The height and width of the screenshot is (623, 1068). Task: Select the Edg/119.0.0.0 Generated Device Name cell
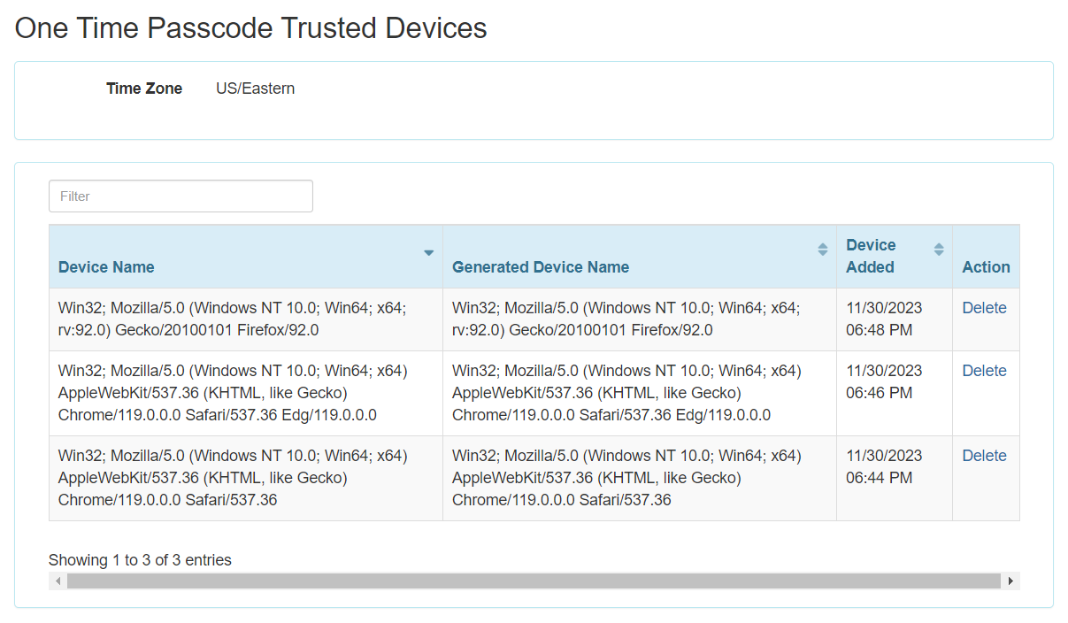(640, 394)
